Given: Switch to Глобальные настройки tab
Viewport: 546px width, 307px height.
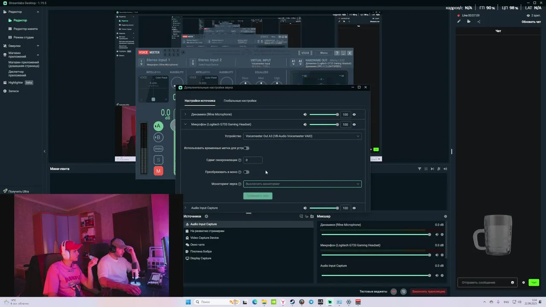Looking at the screenshot, I should click(240, 101).
